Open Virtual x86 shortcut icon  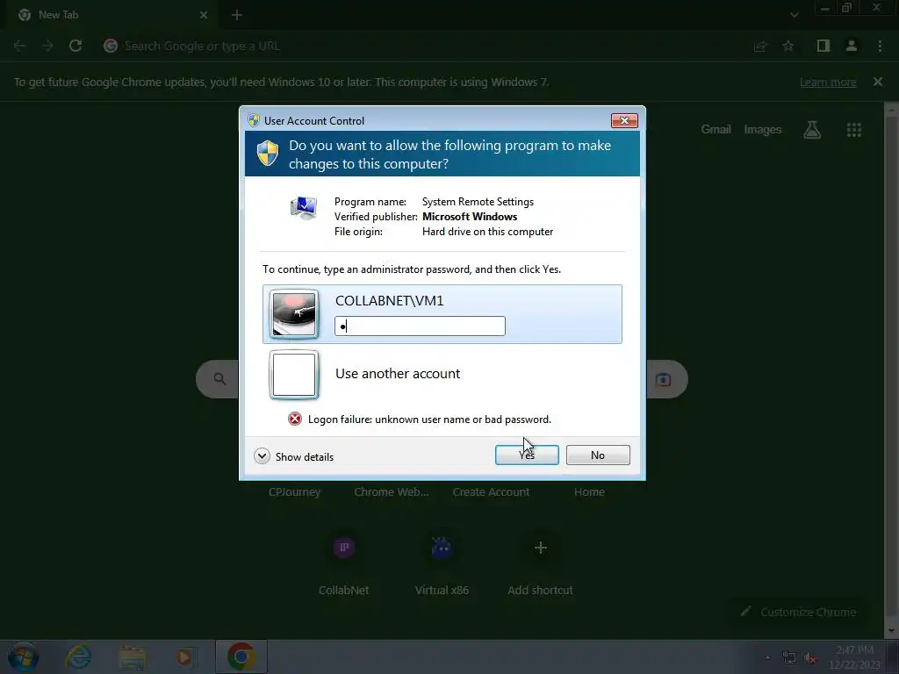tap(442, 548)
